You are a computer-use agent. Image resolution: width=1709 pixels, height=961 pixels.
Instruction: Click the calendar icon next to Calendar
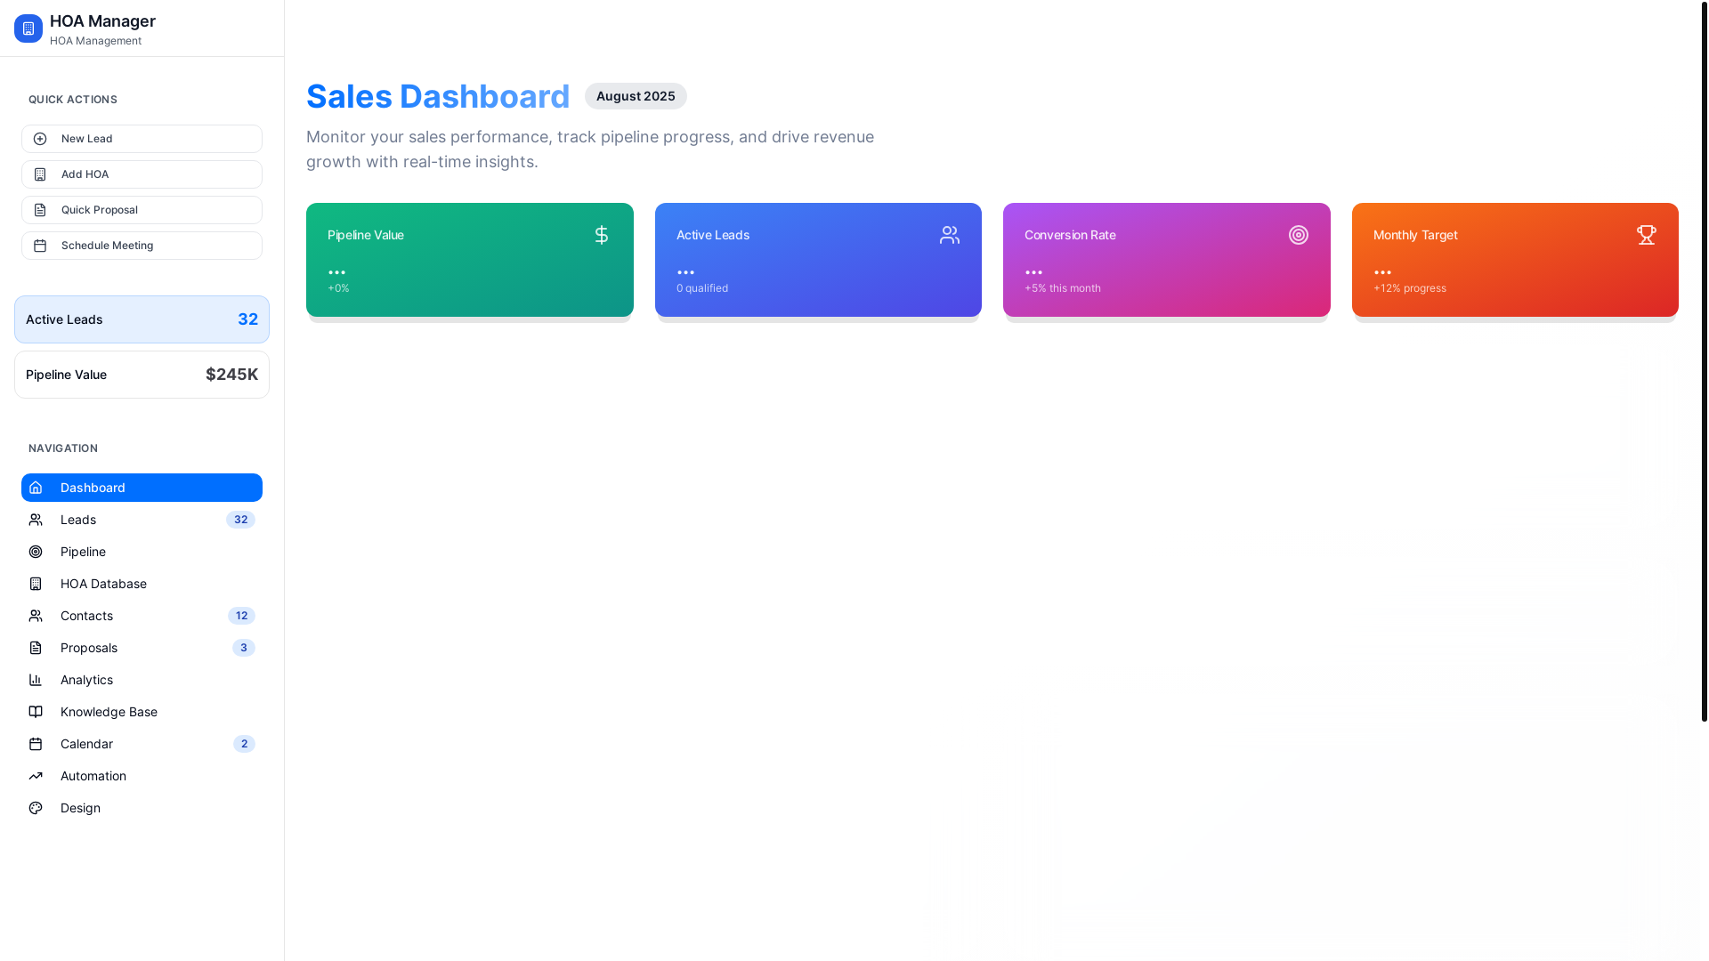[36, 744]
